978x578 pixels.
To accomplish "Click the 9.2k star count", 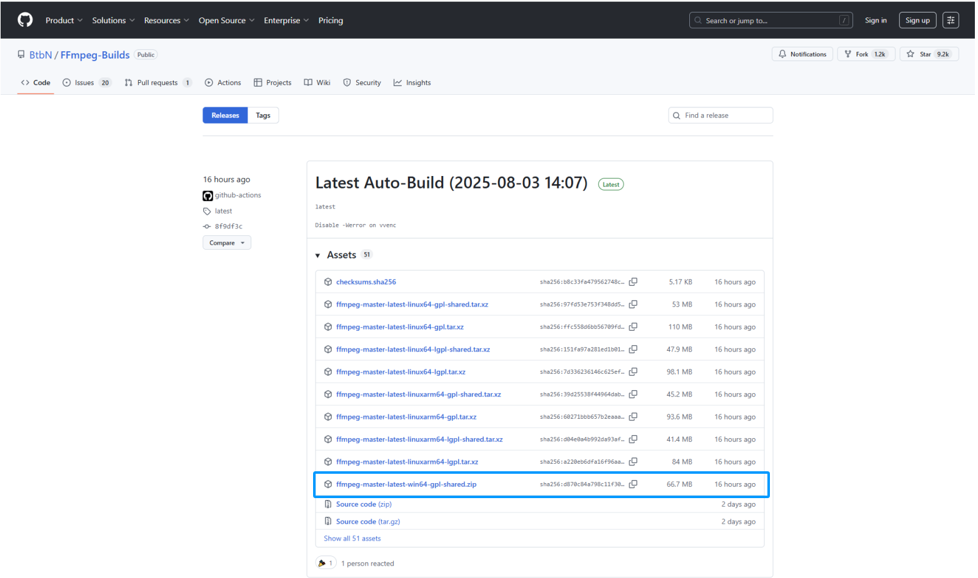I will 943,54.
